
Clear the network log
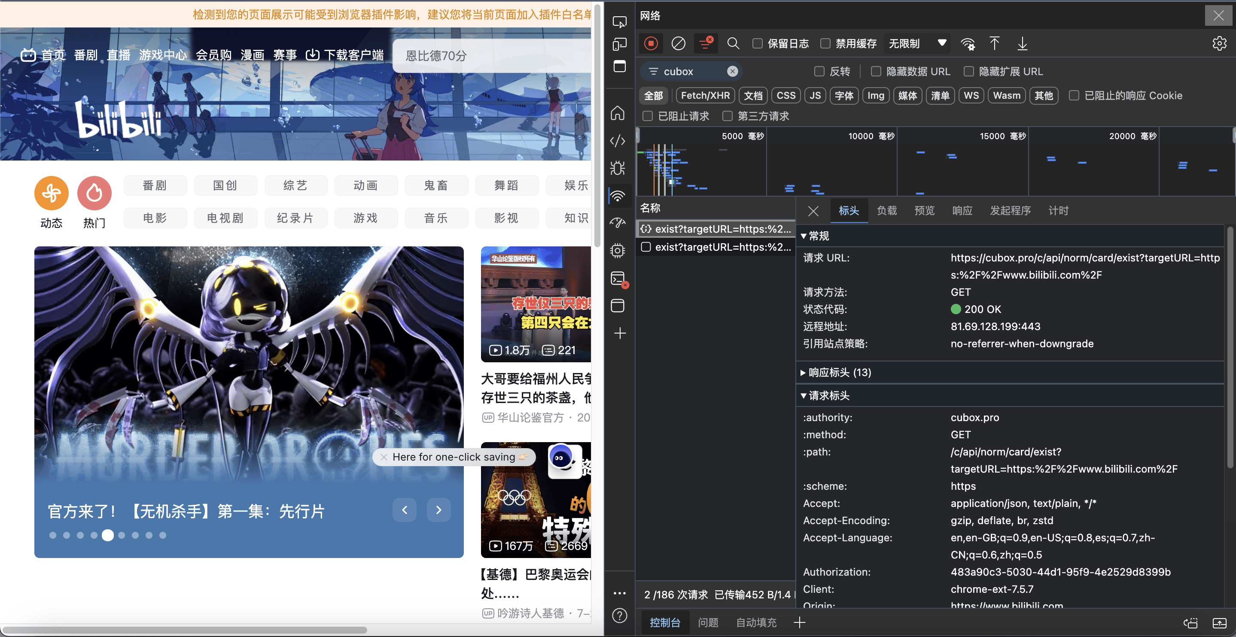tap(678, 44)
